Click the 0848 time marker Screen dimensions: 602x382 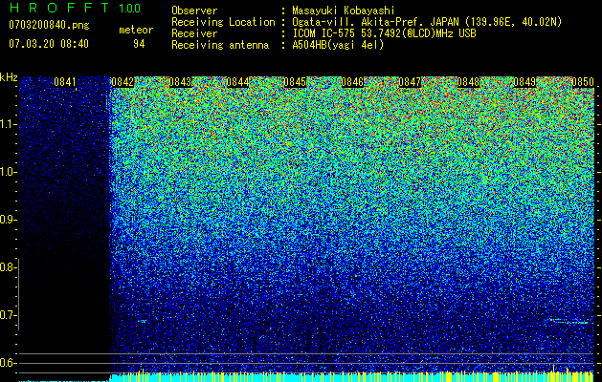coord(468,82)
